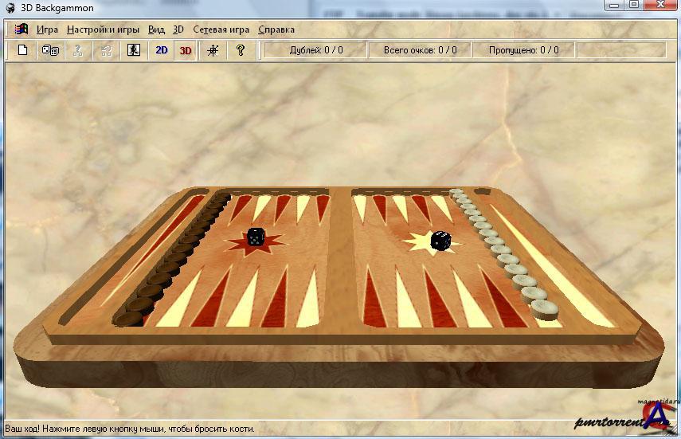The image size is (681, 439).
Task: Open the Справка menu
Action: coord(276,29)
